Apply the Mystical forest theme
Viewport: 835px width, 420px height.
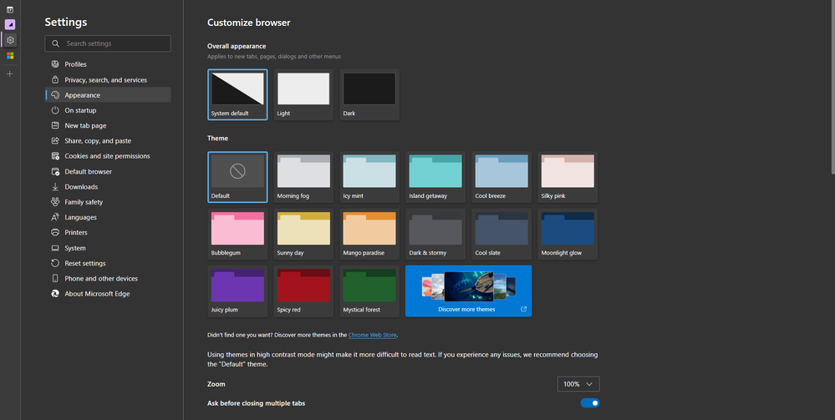[369, 291]
